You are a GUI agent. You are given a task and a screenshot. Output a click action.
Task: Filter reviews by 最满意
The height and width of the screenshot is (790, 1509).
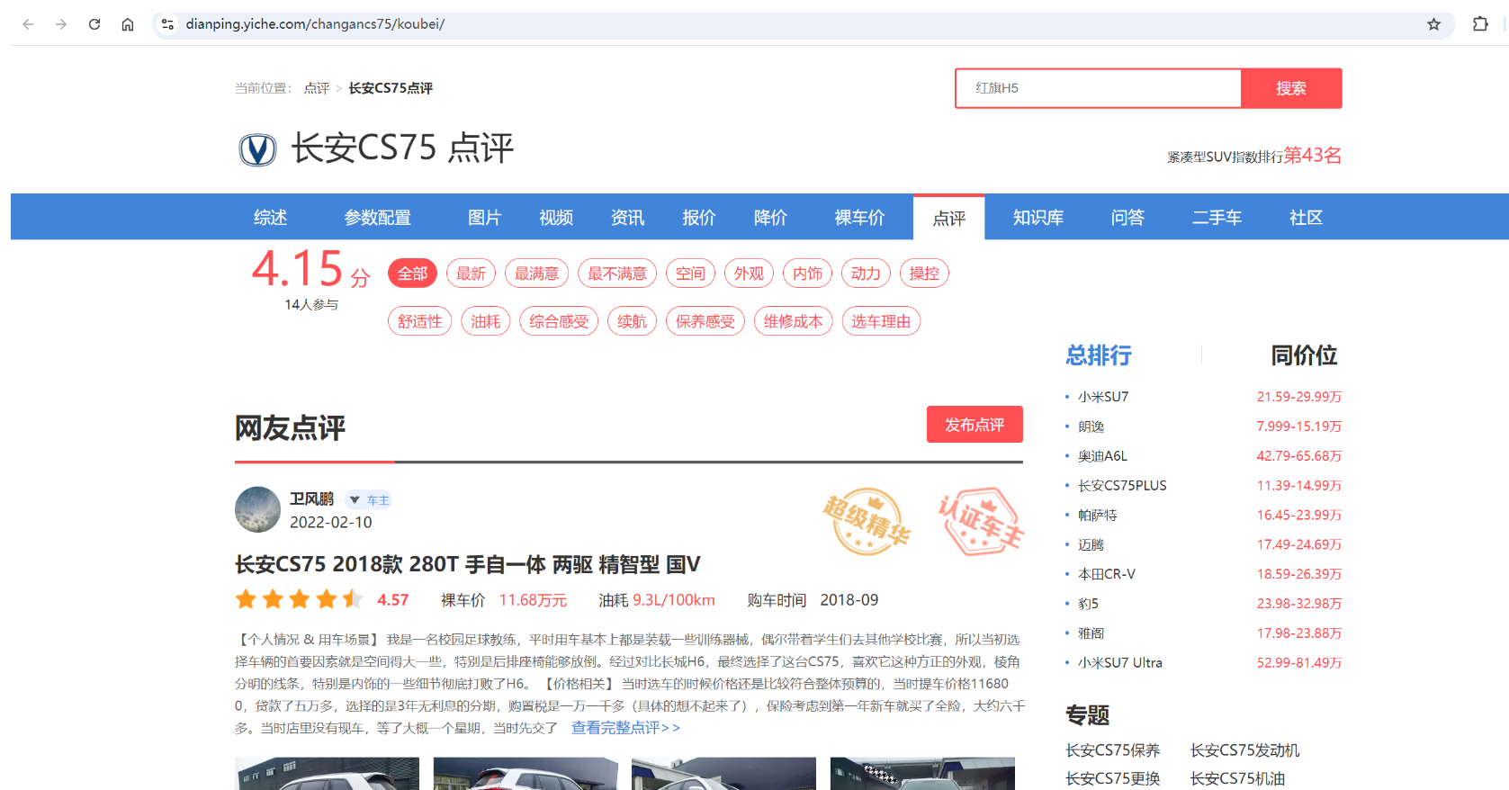point(536,274)
